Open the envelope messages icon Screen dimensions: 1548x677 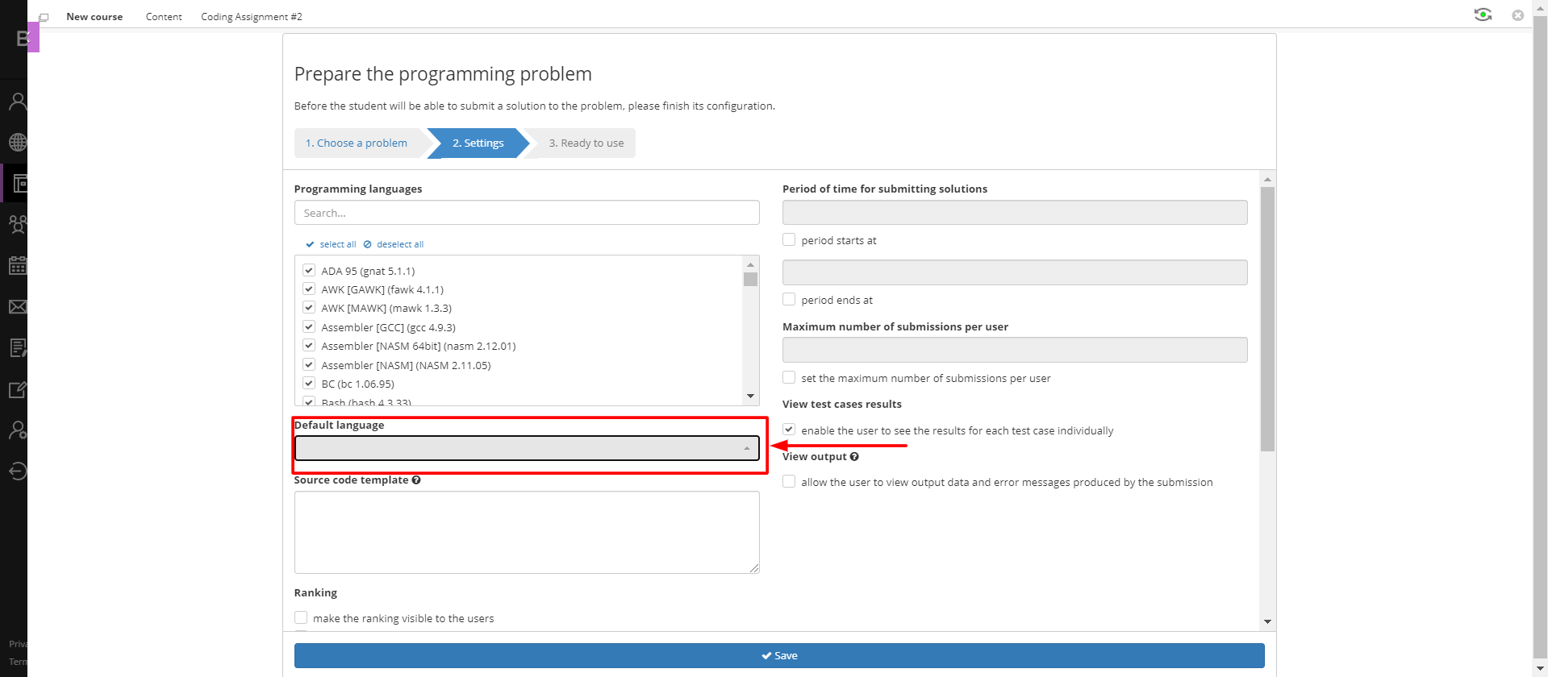18,307
